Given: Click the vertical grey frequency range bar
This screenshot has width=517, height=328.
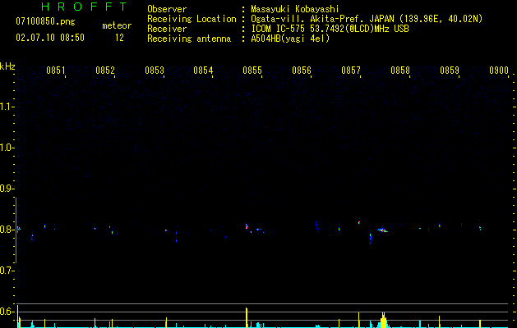Looking at the screenshot, I should (16, 230).
